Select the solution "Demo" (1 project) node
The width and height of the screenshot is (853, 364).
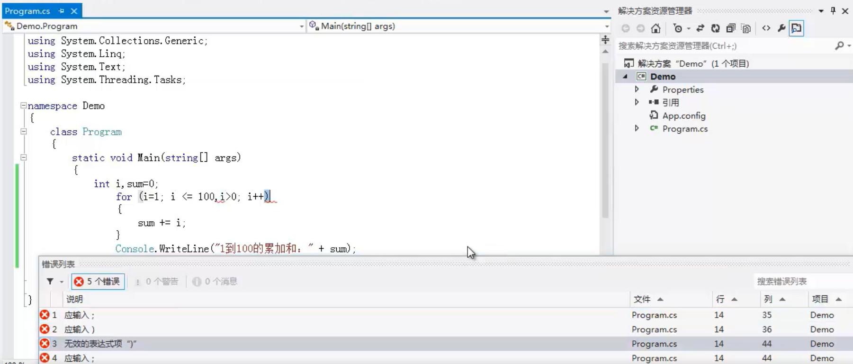pyautogui.click(x=693, y=63)
